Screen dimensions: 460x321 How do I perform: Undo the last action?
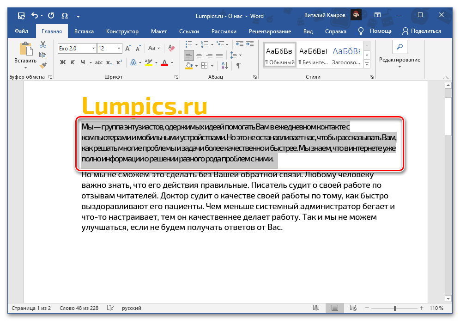[35, 15]
